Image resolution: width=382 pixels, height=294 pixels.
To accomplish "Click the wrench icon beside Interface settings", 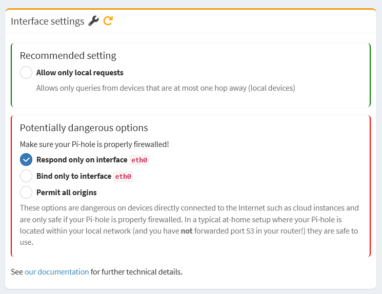I will (x=93, y=21).
